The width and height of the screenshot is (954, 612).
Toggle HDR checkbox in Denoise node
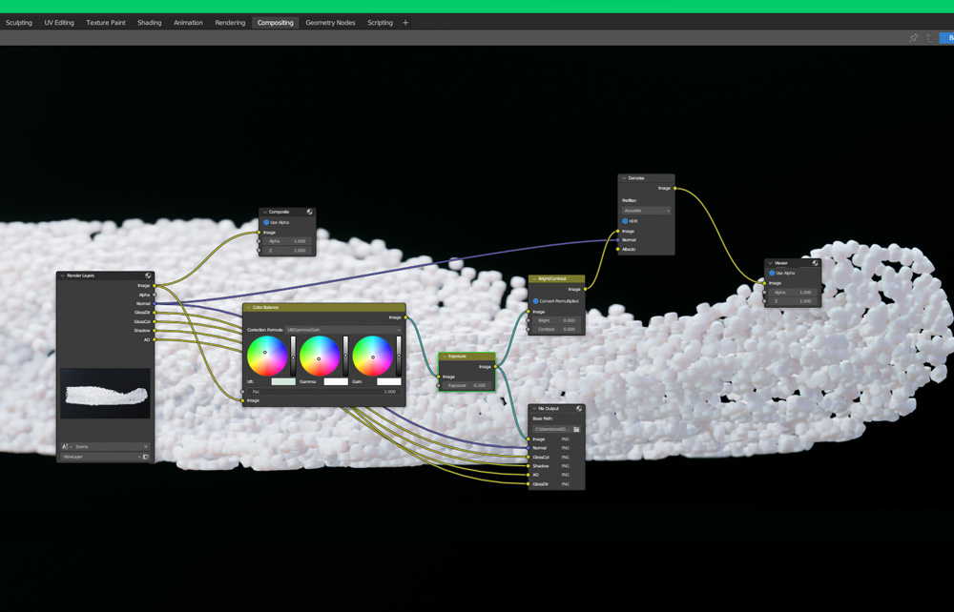[625, 221]
